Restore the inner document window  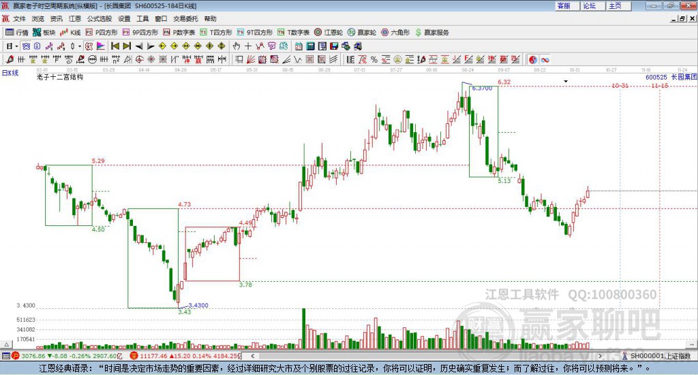point(682,18)
